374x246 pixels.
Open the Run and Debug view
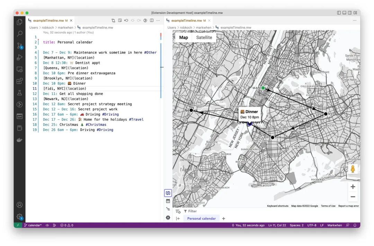pyautogui.click(x=19, y=57)
